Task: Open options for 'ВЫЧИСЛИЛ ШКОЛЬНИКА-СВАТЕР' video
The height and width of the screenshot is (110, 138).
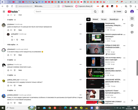Action: click(124, 69)
